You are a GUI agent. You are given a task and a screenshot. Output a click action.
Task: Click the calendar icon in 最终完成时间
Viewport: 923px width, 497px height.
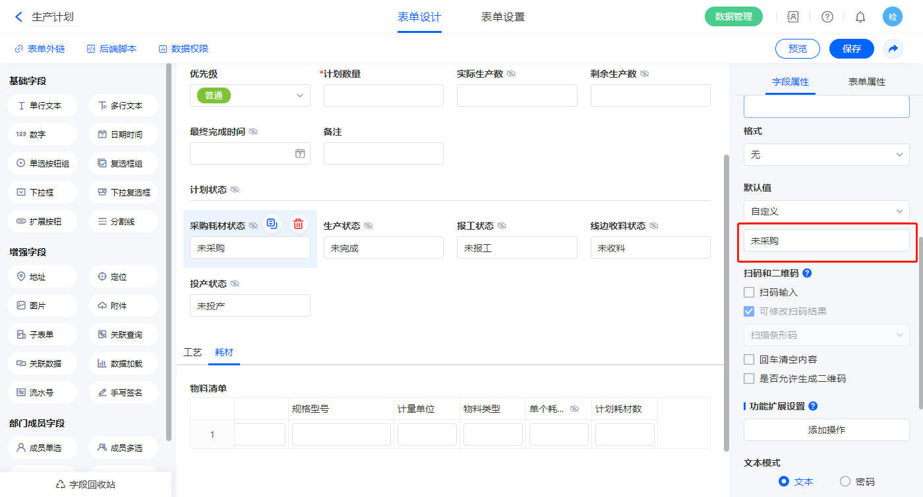coord(300,153)
